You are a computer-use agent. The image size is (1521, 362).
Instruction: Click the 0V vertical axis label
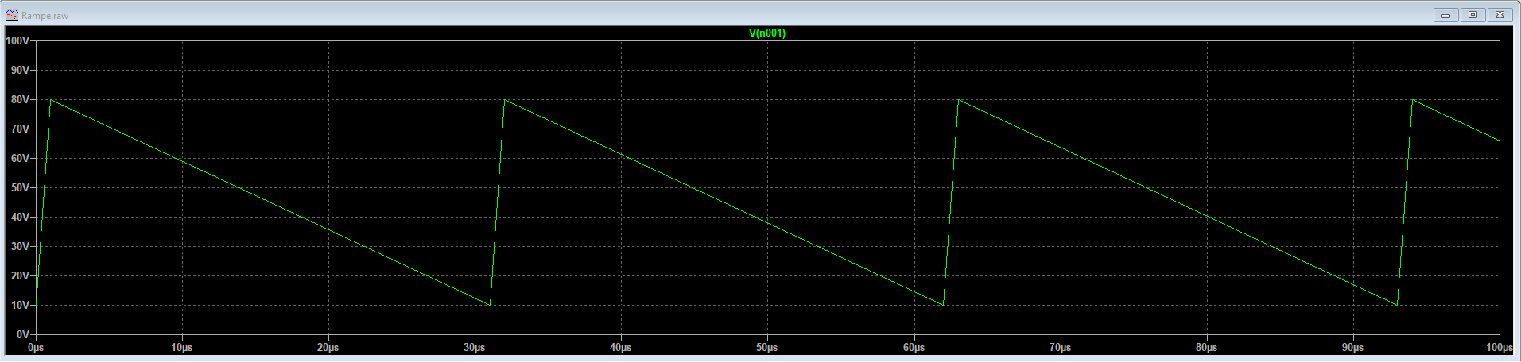(x=23, y=335)
